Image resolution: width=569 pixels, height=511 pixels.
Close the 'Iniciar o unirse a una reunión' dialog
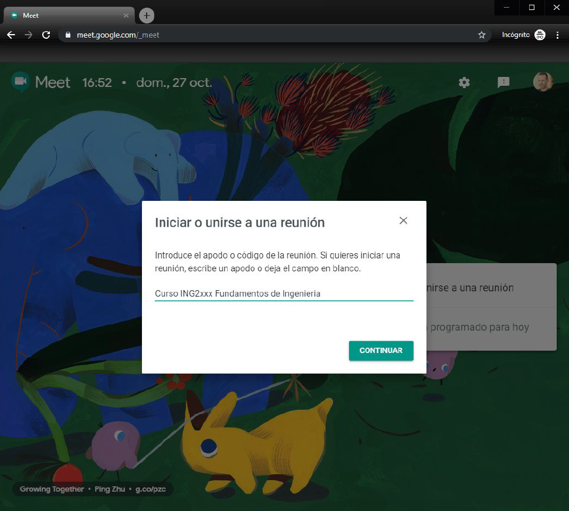[x=403, y=221]
